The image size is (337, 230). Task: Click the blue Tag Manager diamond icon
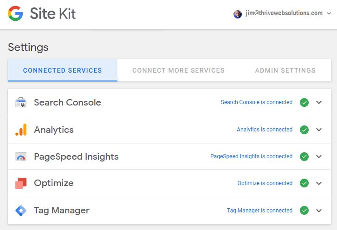[21, 211]
